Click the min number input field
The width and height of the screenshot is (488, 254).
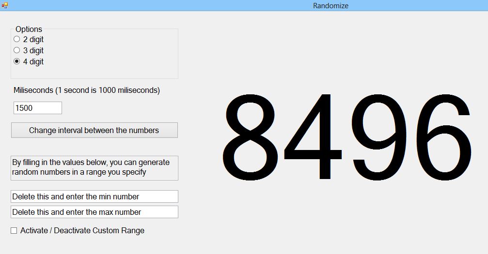(x=94, y=196)
